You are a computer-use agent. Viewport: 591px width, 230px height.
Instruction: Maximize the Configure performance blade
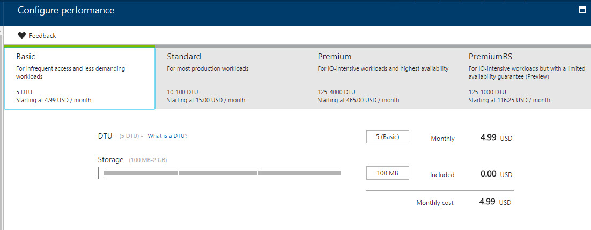click(x=581, y=10)
